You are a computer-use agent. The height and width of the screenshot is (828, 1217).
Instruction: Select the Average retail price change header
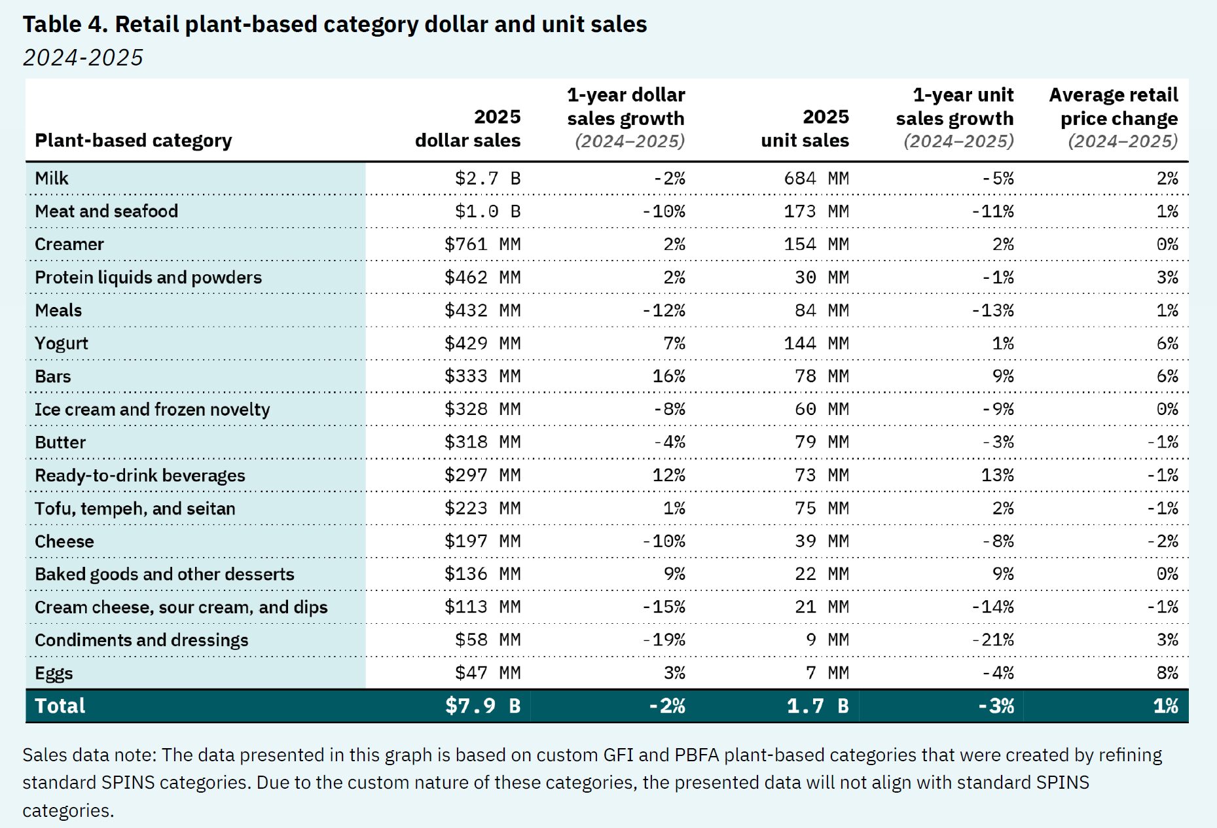[1113, 118]
